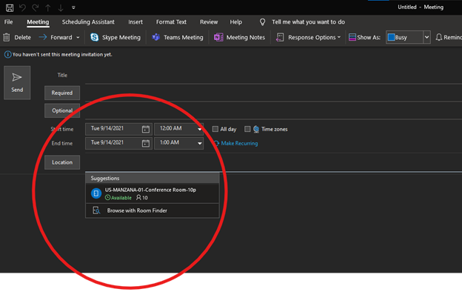Click the Send meeting invitation button
Screen dimensions: 462x292
coord(17,82)
